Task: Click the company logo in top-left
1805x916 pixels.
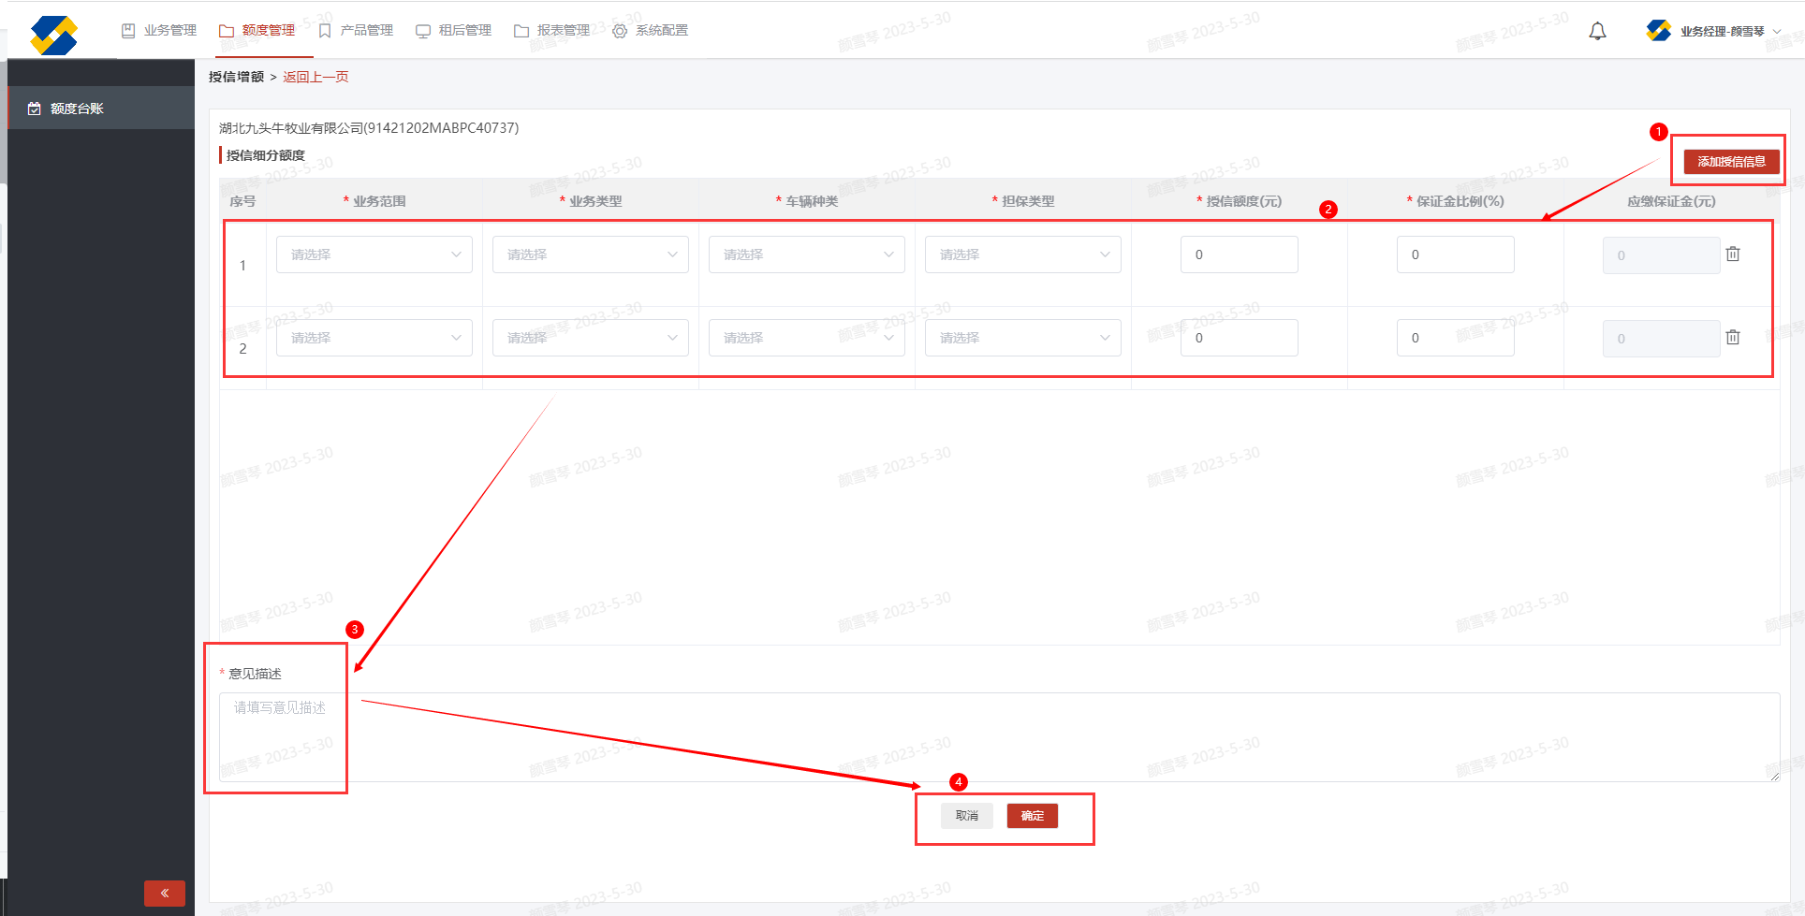Action: point(53,35)
